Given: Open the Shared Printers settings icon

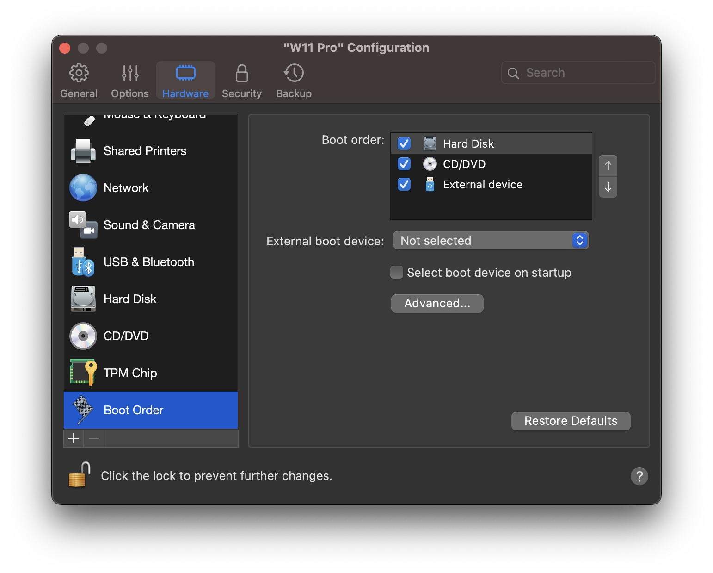Looking at the screenshot, I should tap(83, 151).
